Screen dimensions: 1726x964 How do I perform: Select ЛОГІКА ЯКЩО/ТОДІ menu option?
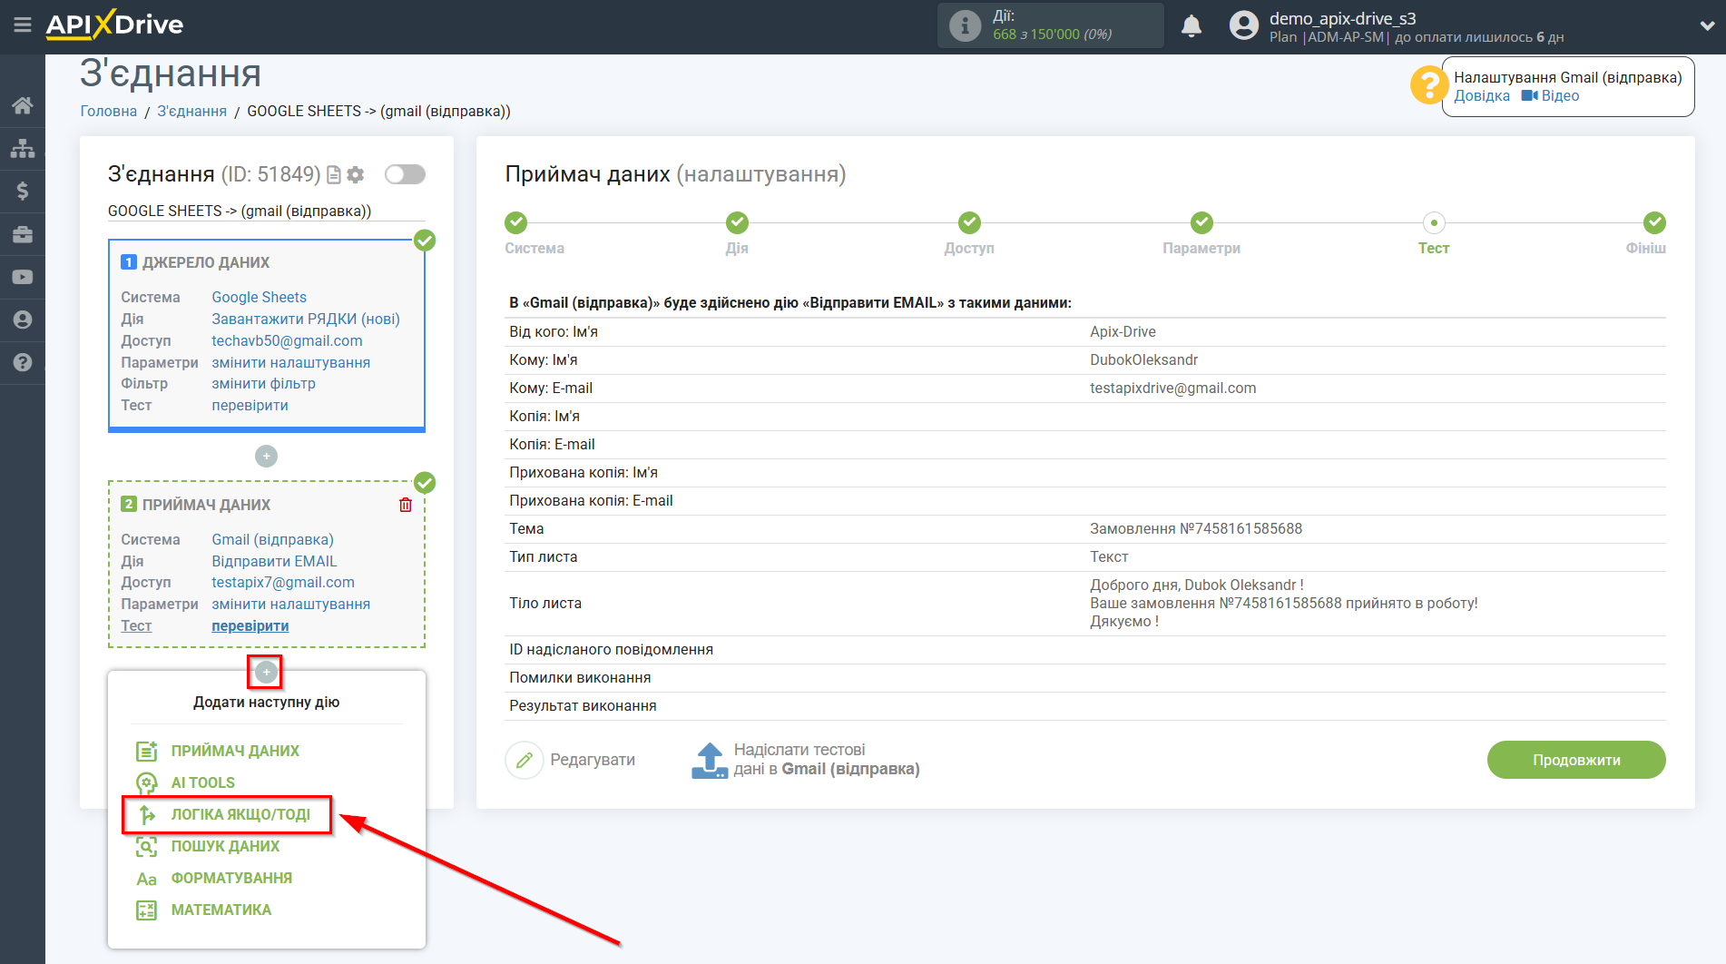[224, 814]
